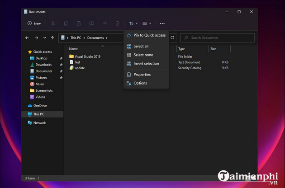This screenshot has width=285, height=188.
Task: Open Pictures in the sidebar
Action: [x=38, y=78]
